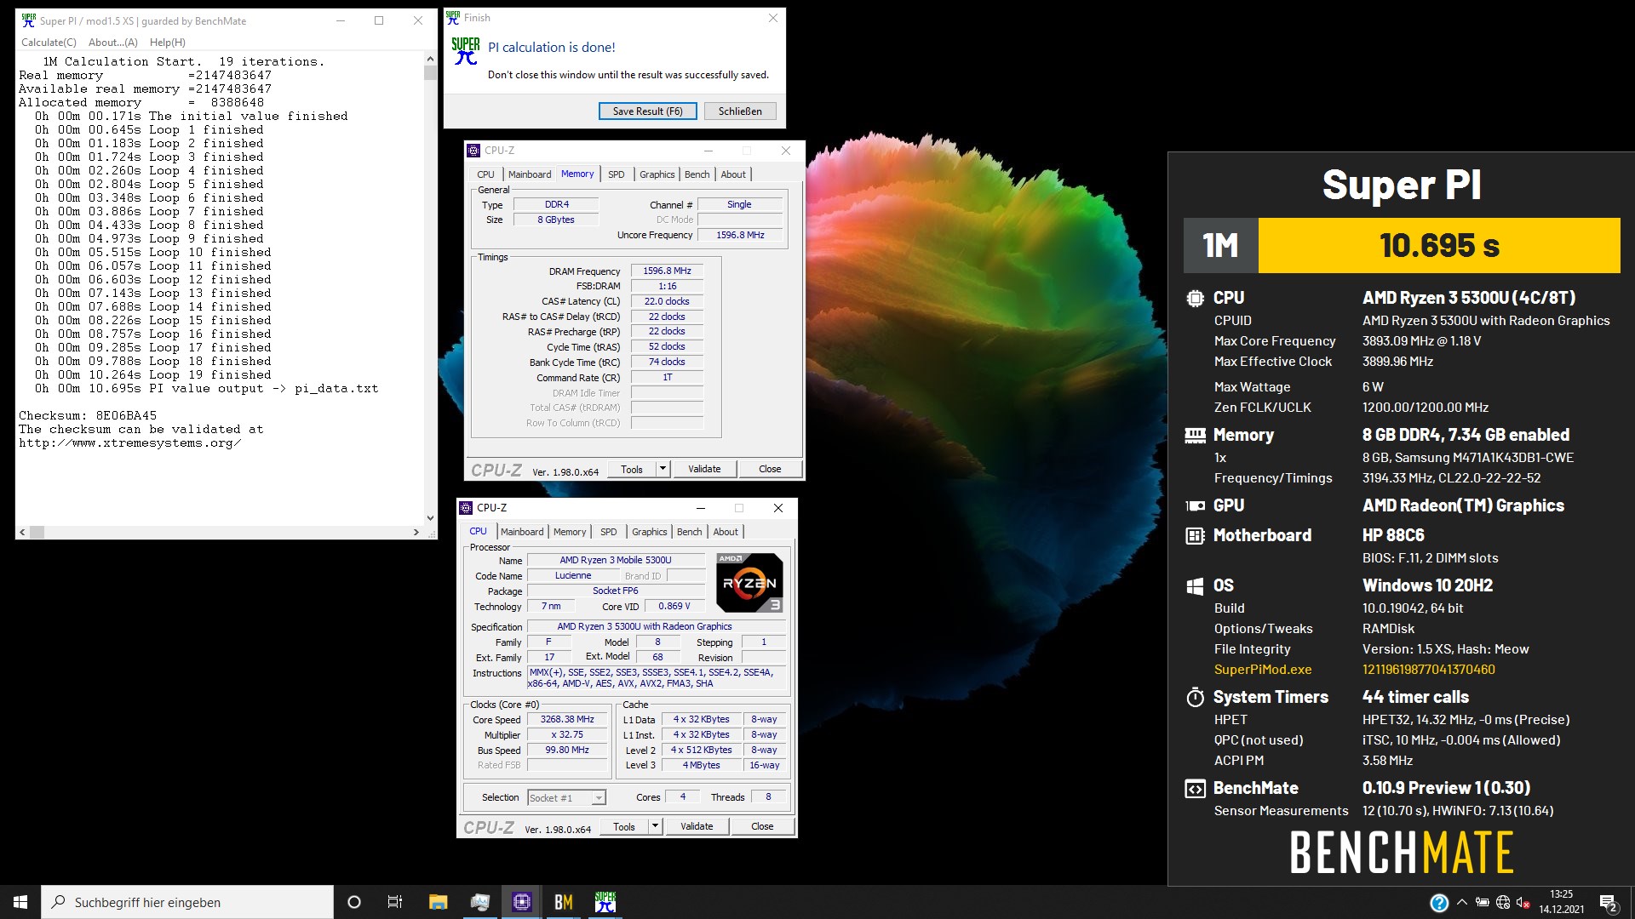This screenshot has height=919, width=1635.
Task: Show hidden tray icons chevron
Action: (1462, 903)
